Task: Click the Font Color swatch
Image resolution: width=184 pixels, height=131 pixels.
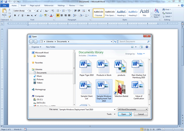Action: pyautogui.click(x=51, y=16)
